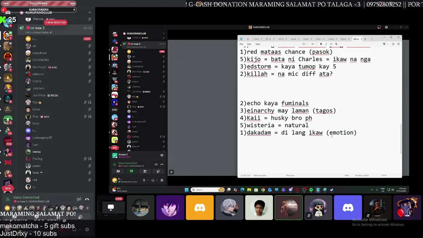423x238 pixels.
Task: Toggle noise suppression icon in streamed Discord
Action: [x=156, y=164]
